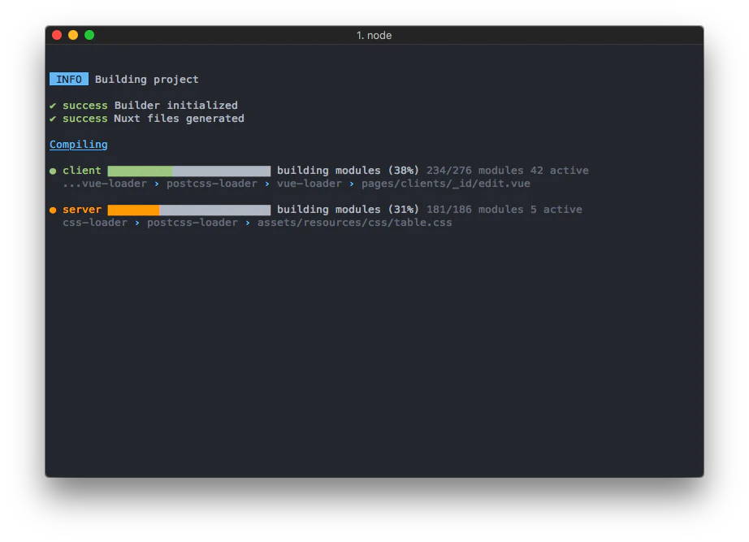This screenshot has height=542, width=749.
Task: Click 'postcss-loader' in the client line
Action: coord(211,184)
